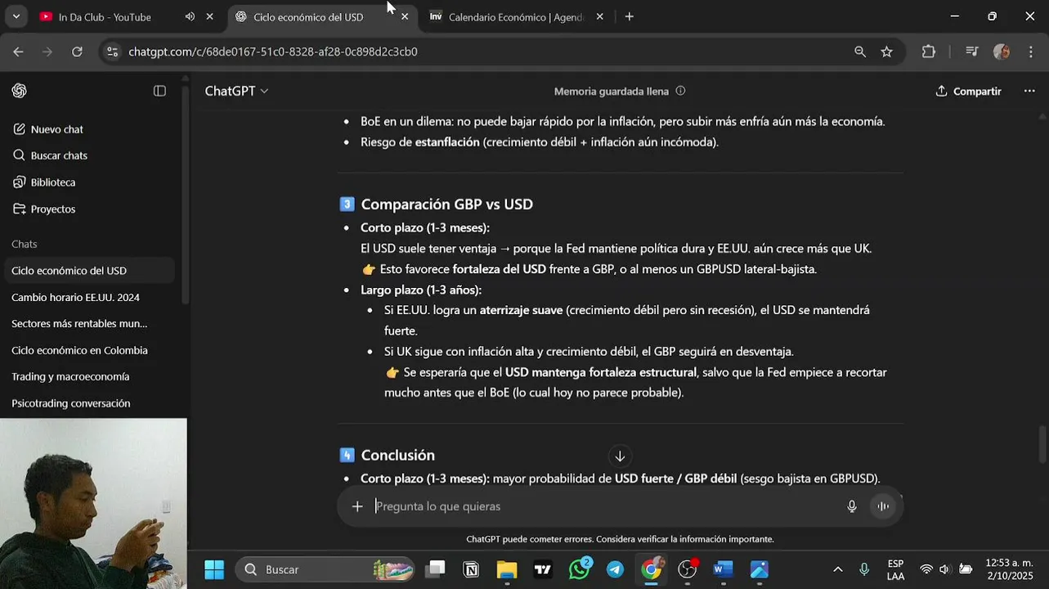
Task: Click the conversation scrollbar thumb
Action: [x=1042, y=444]
